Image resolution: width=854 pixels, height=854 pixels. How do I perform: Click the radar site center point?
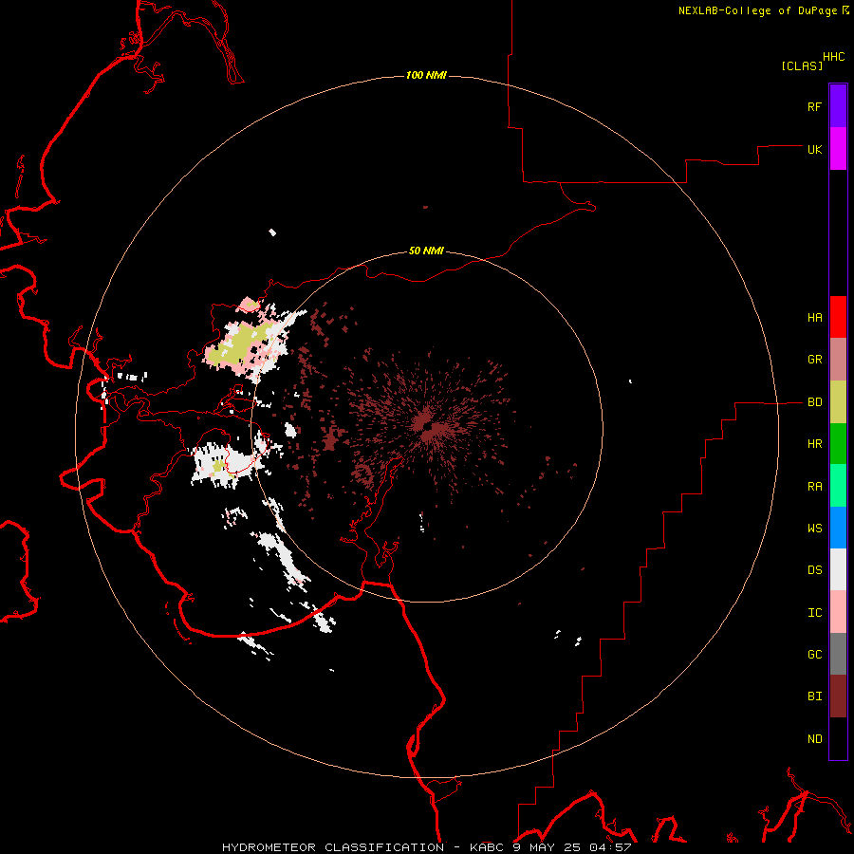point(426,426)
